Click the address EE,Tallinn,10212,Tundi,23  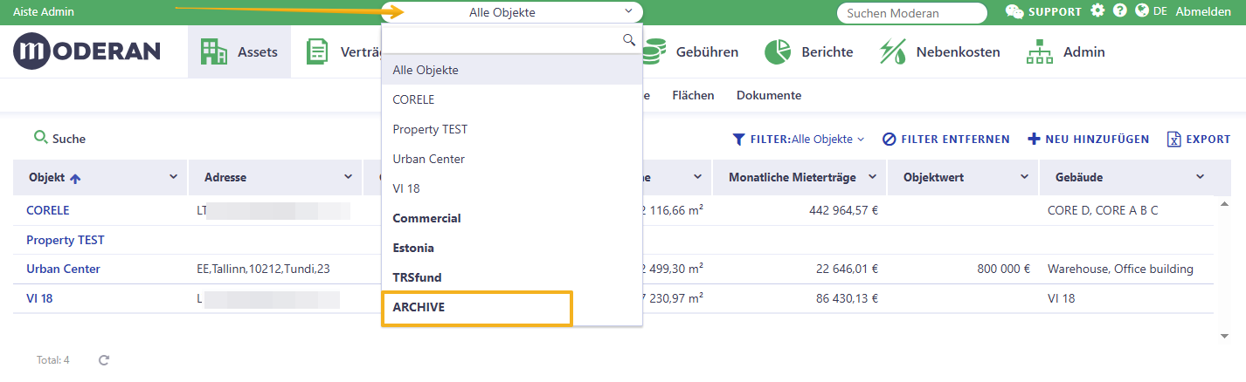(x=264, y=269)
